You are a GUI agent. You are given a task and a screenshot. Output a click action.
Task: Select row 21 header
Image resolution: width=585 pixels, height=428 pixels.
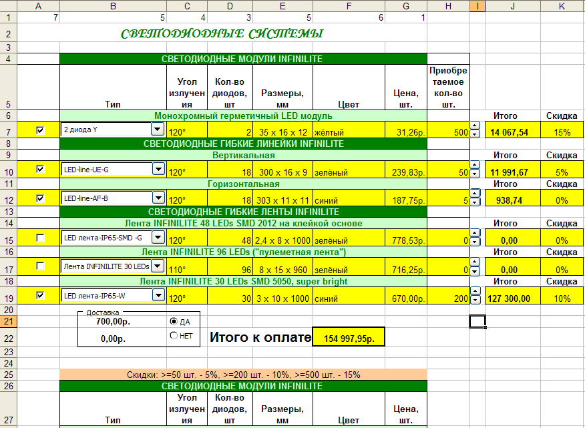(x=8, y=321)
